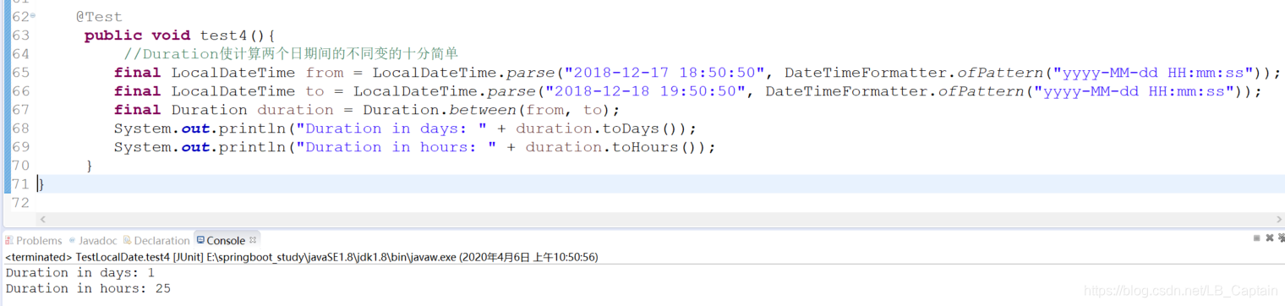The image size is (1285, 306).
Task: Open the Javadoc tab
Action: click(x=93, y=241)
